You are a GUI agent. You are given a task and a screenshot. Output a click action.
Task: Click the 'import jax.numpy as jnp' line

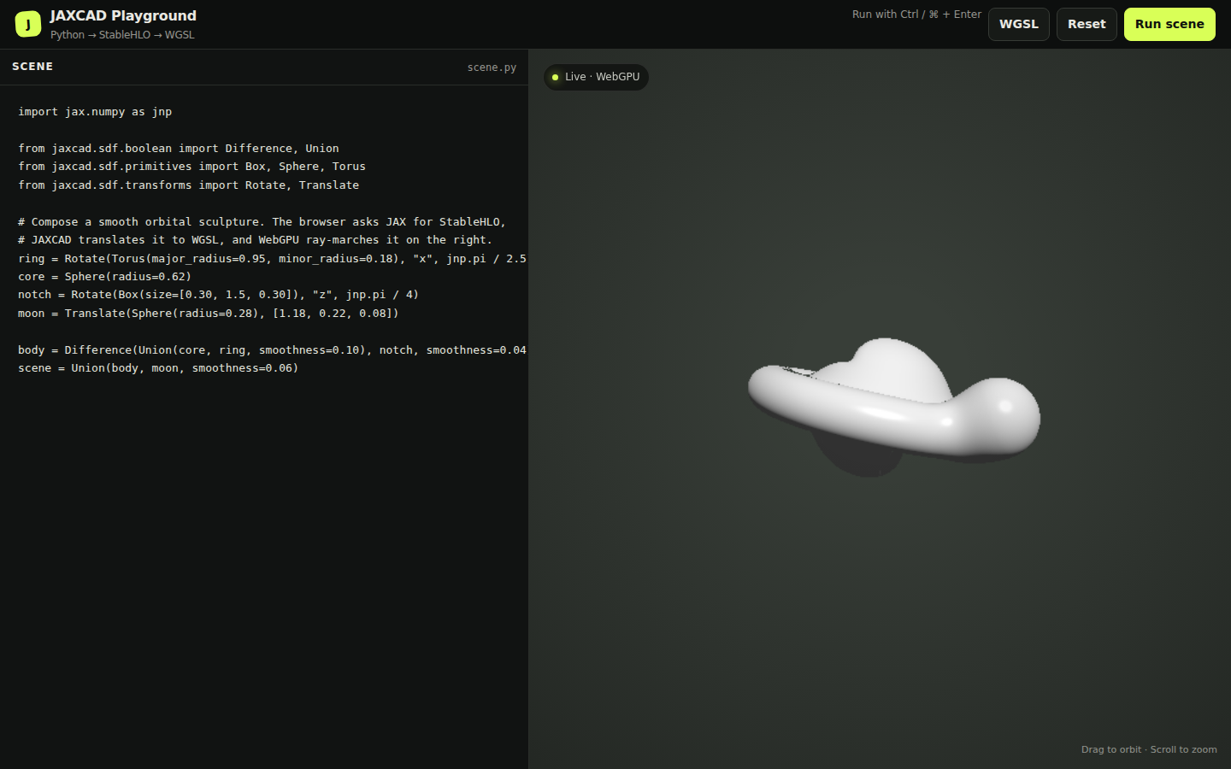pos(95,112)
